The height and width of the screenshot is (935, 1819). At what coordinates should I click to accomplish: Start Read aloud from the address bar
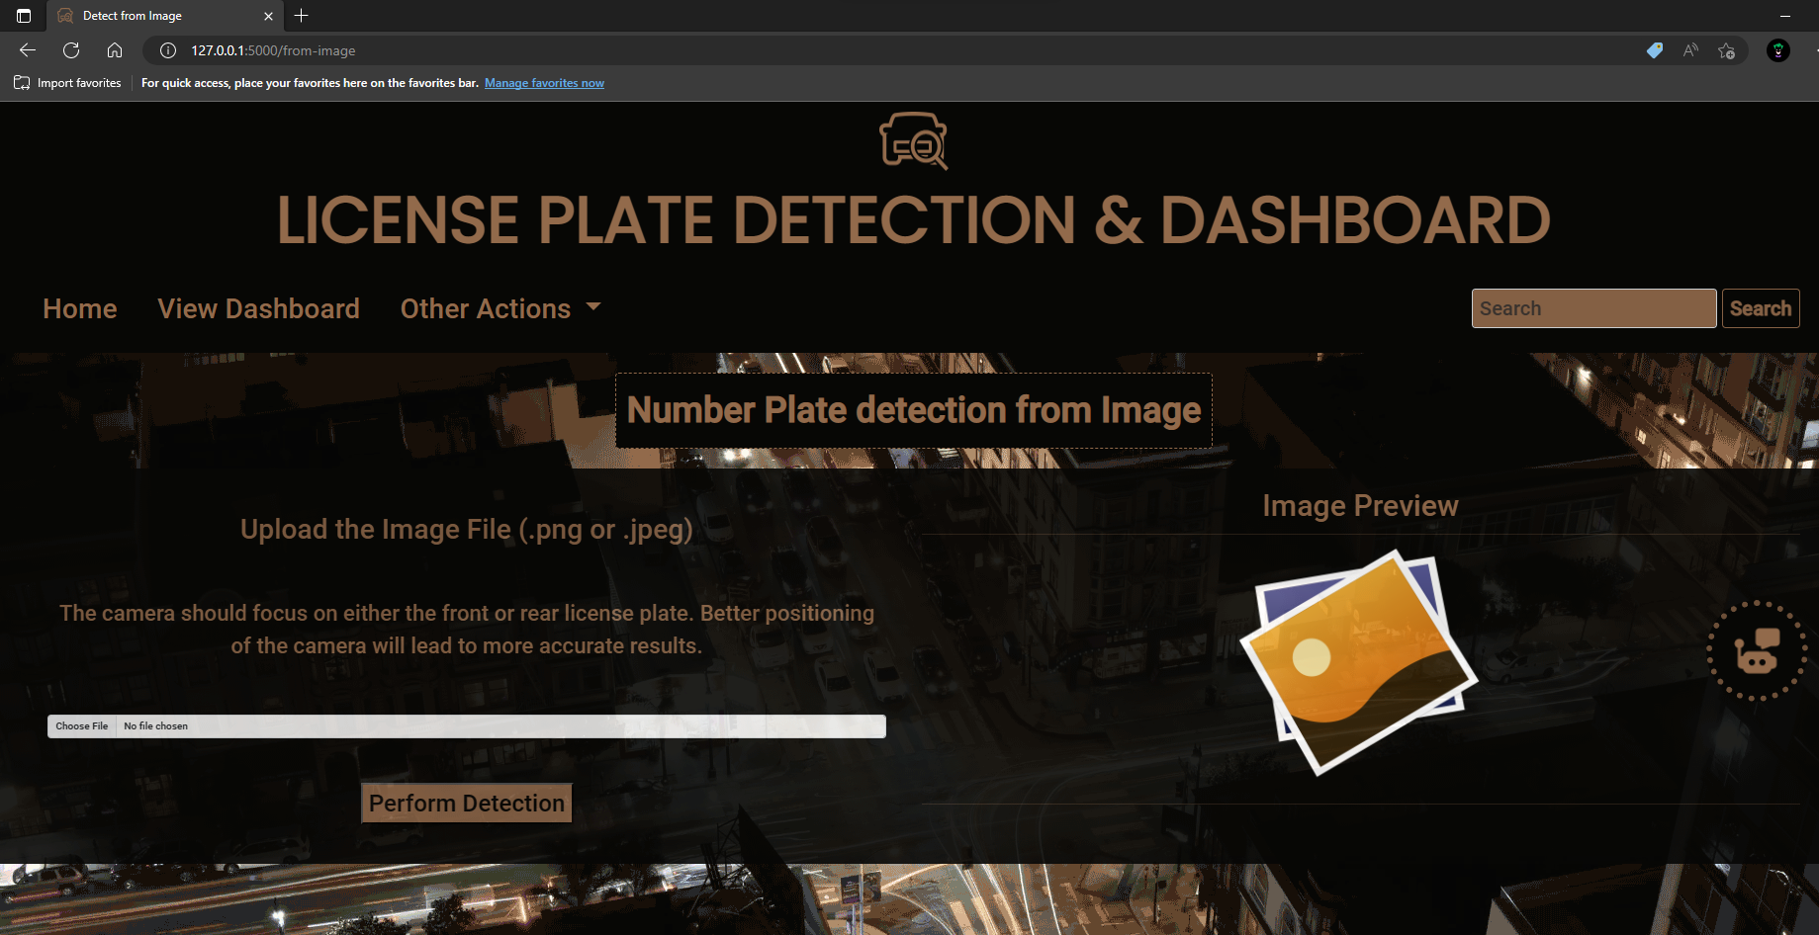coord(1689,50)
